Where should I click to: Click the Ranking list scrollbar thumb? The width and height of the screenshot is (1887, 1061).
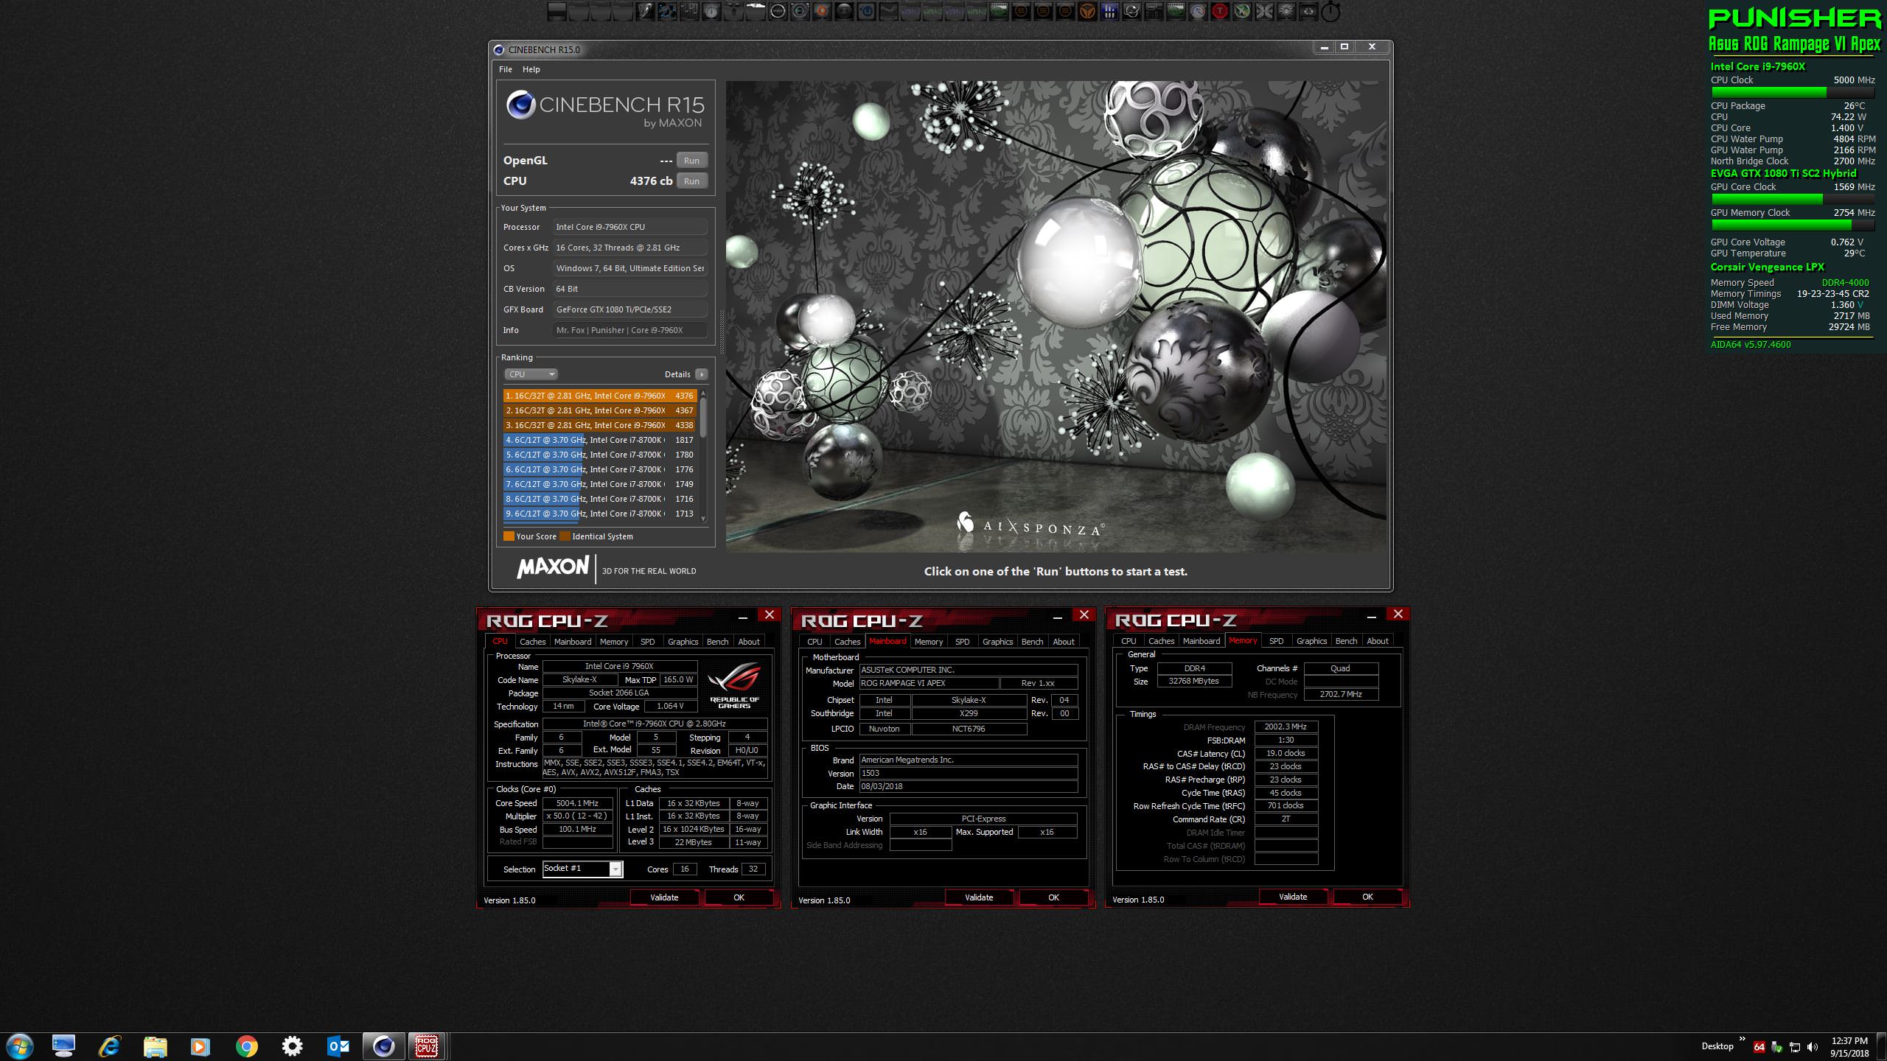703,417
